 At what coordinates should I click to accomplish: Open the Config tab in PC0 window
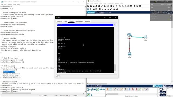(65, 22)
